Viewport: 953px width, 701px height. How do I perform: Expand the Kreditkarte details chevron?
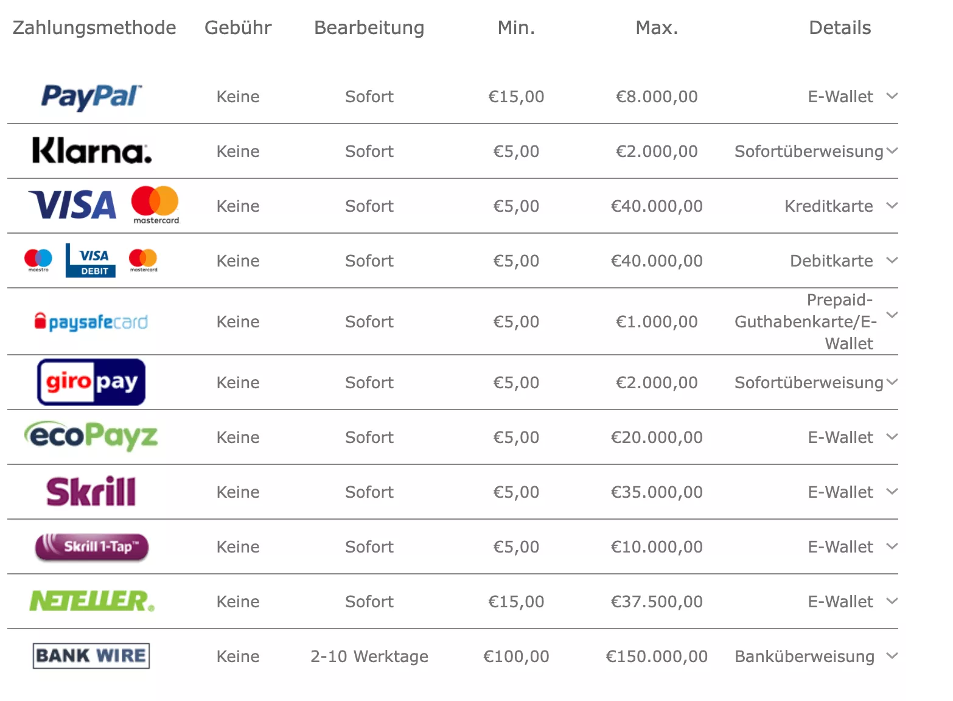(892, 206)
